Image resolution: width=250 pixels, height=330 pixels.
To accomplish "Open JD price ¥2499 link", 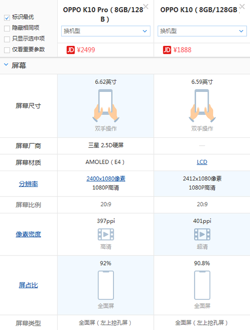I will tap(86, 50).
